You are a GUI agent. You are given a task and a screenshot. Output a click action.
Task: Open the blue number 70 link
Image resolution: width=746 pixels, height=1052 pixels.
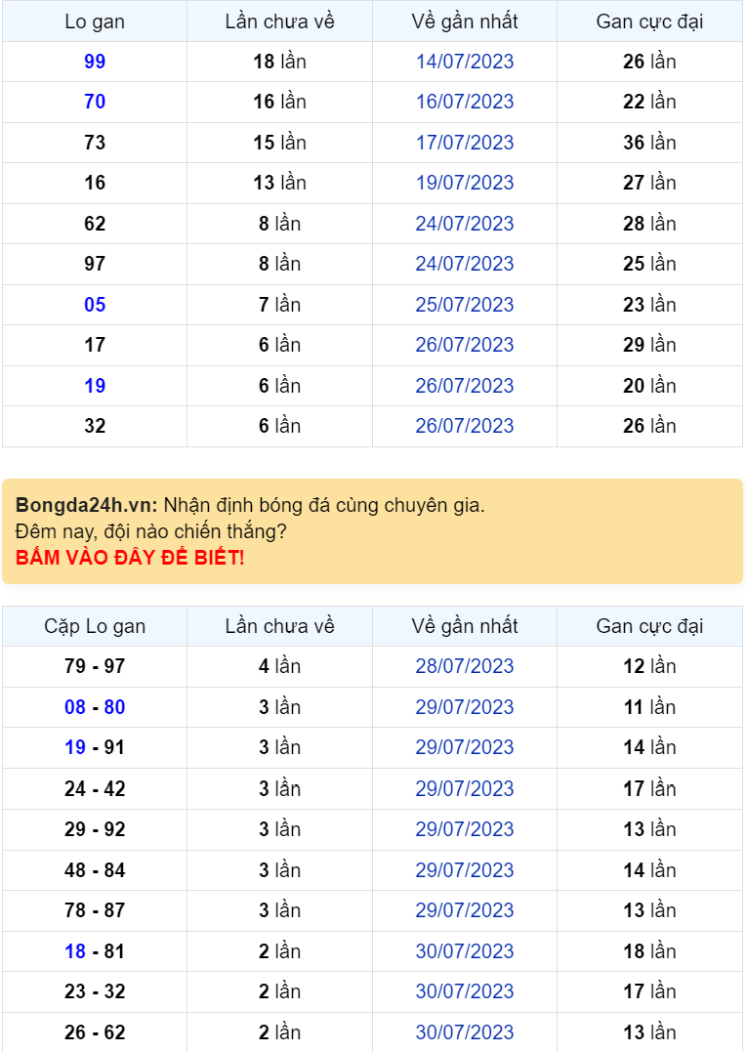tap(95, 102)
